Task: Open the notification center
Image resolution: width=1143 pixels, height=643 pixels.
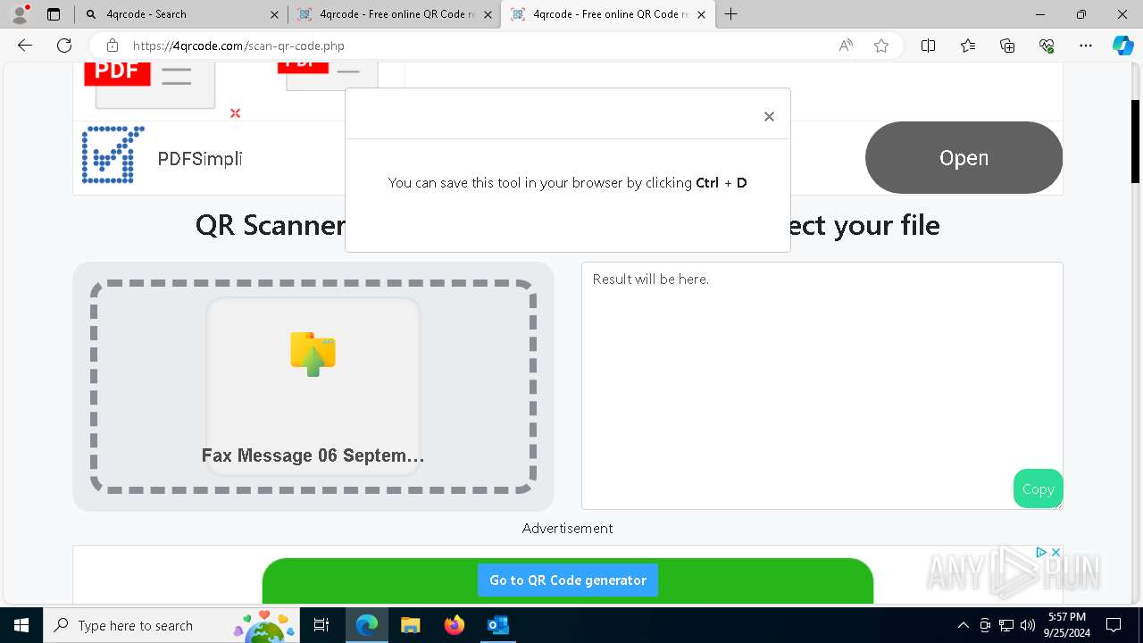Action: tap(1114, 625)
